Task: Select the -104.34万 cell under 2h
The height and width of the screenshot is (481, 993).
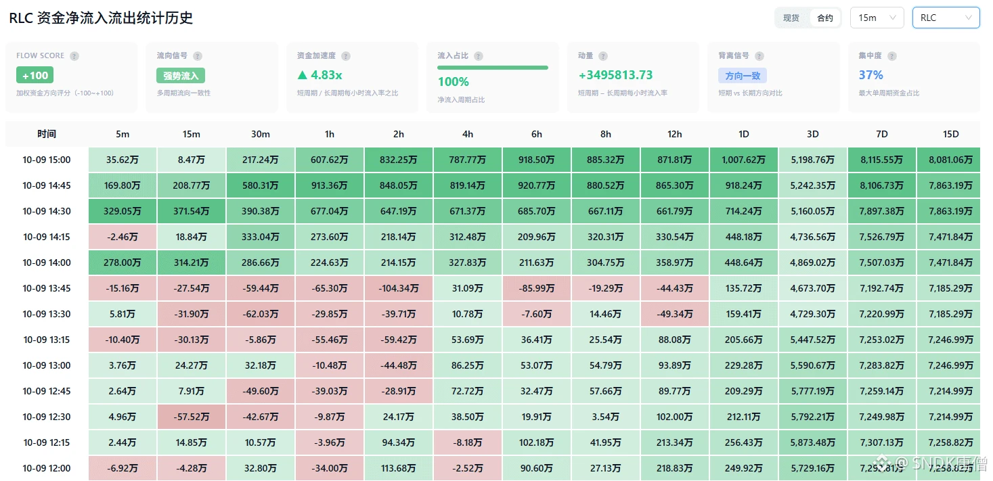Action: click(399, 288)
